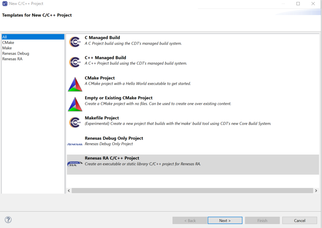Click the Makefile Project icon
The width and height of the screenshot is (322, 228).
75,123
